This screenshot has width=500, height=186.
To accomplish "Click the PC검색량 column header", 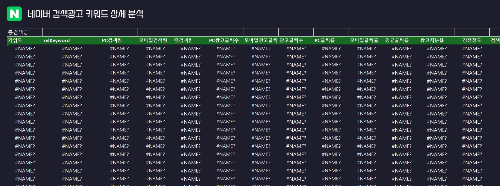I will pos(119,40).
